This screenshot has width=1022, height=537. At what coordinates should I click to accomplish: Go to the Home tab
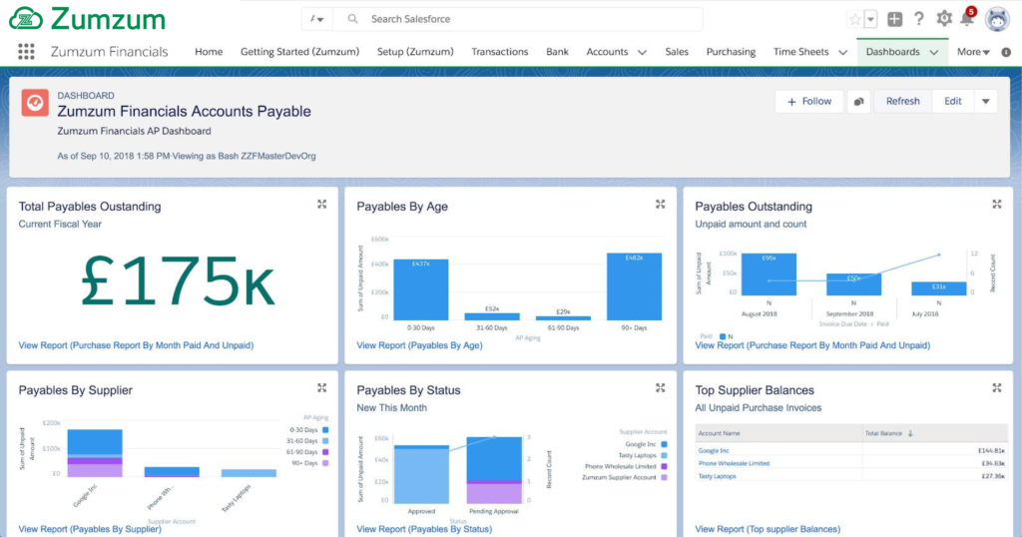[209, 52]
